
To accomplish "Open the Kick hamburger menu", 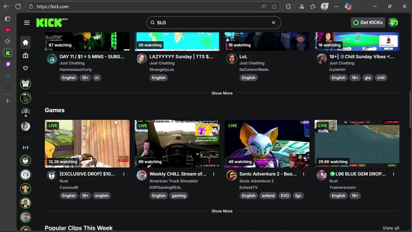I will pyautogui.click(x=27, y=23).
